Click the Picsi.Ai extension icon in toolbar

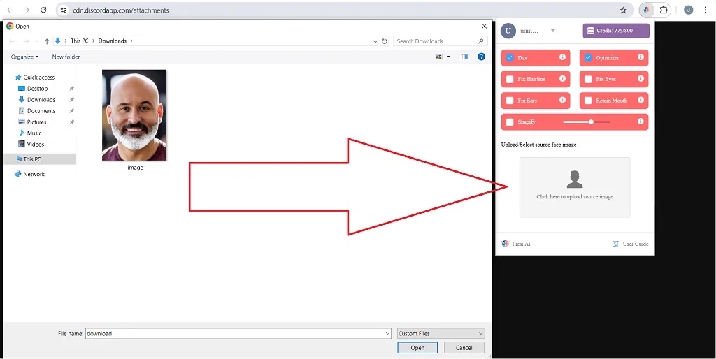647,10
